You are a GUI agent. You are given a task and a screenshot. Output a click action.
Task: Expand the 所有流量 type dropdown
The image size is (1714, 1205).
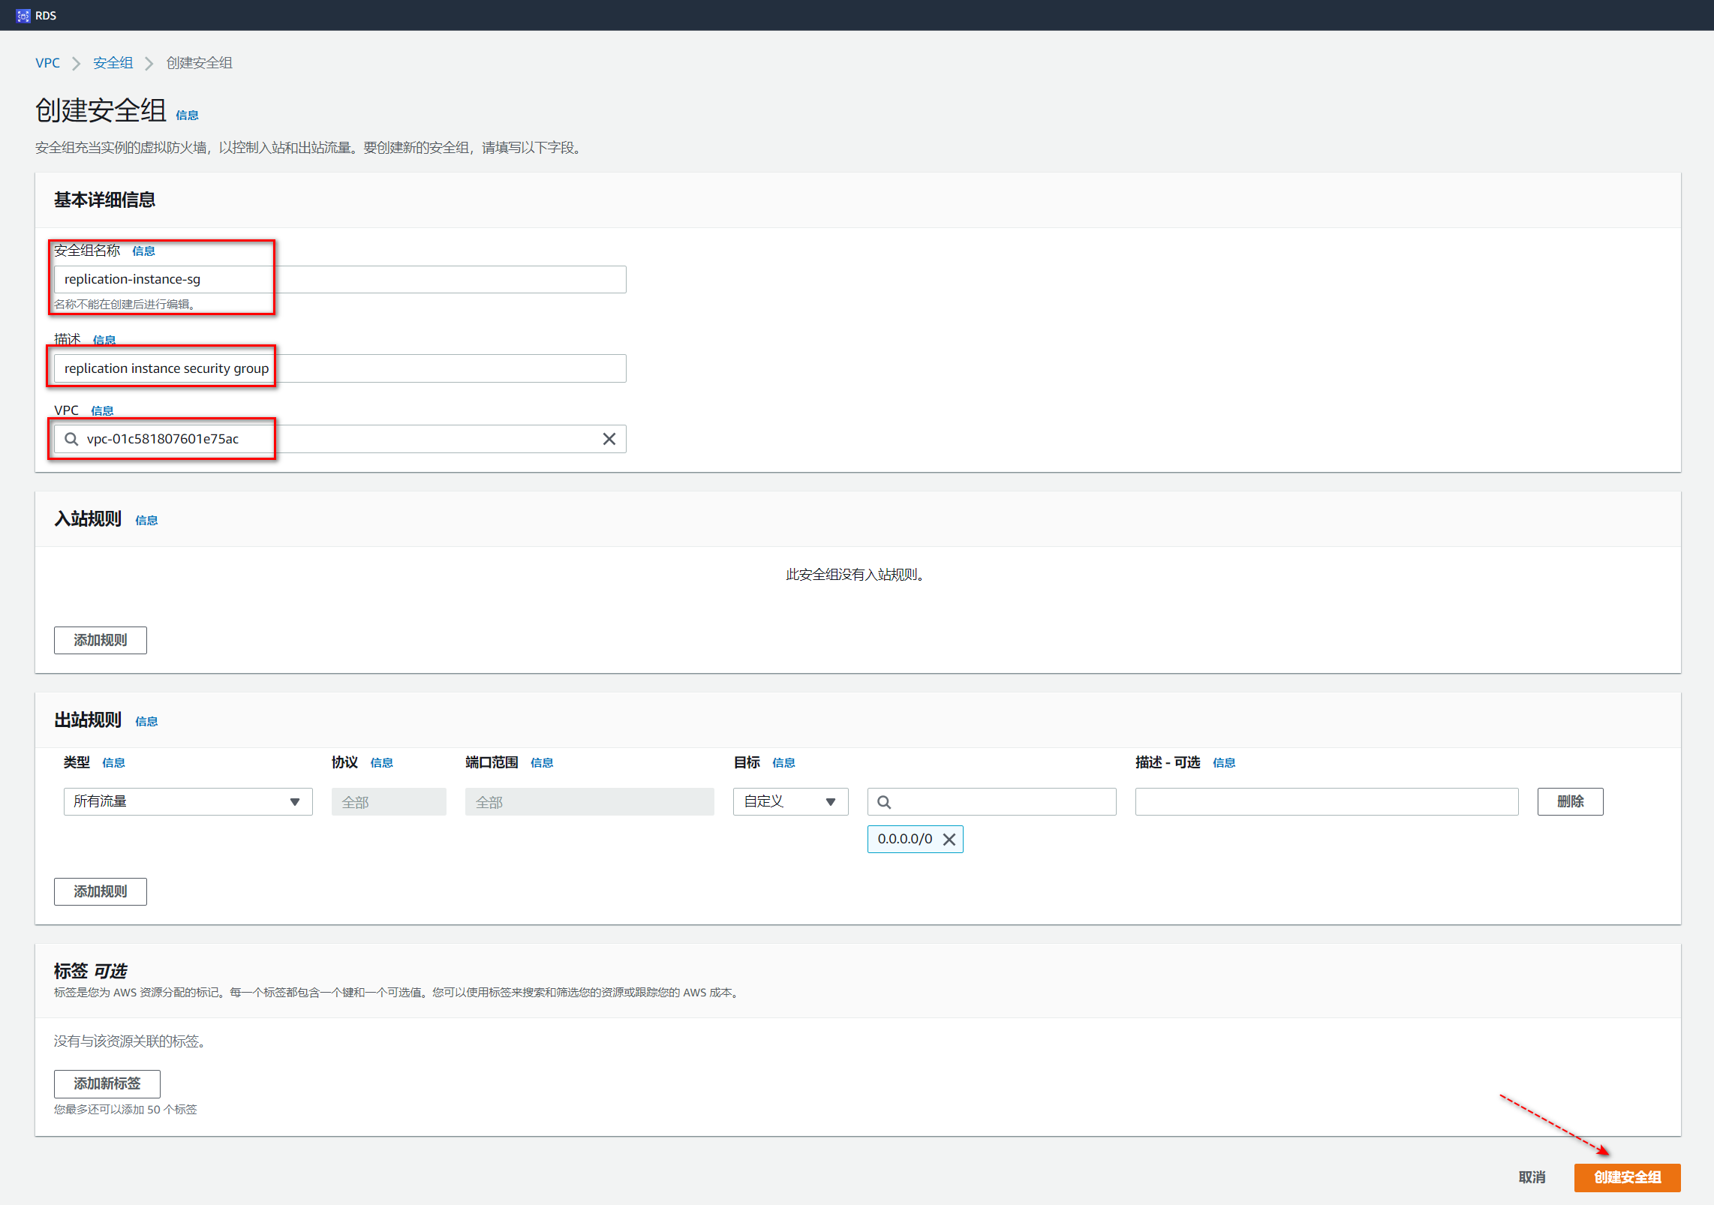(188, 802)
